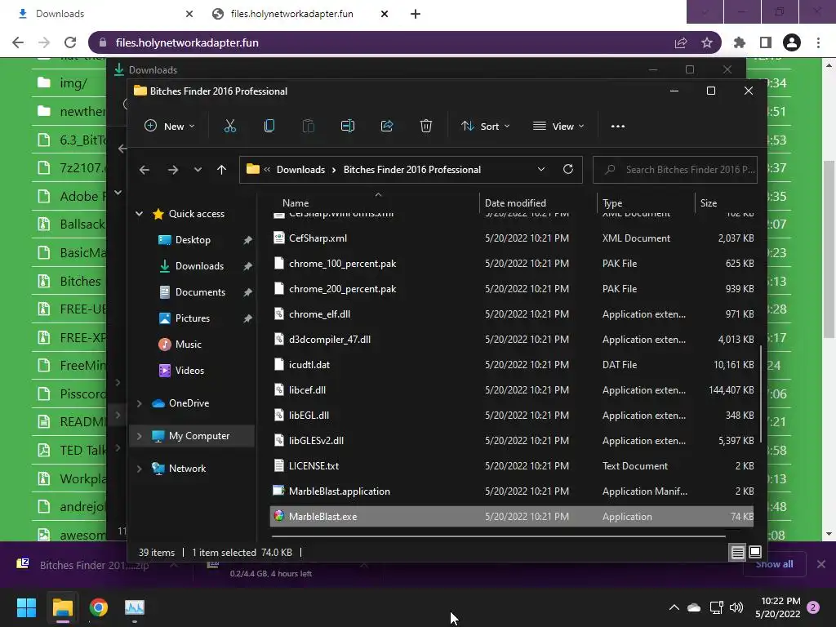
Task: Click the Name column header
Action: [x=296, y=203]
